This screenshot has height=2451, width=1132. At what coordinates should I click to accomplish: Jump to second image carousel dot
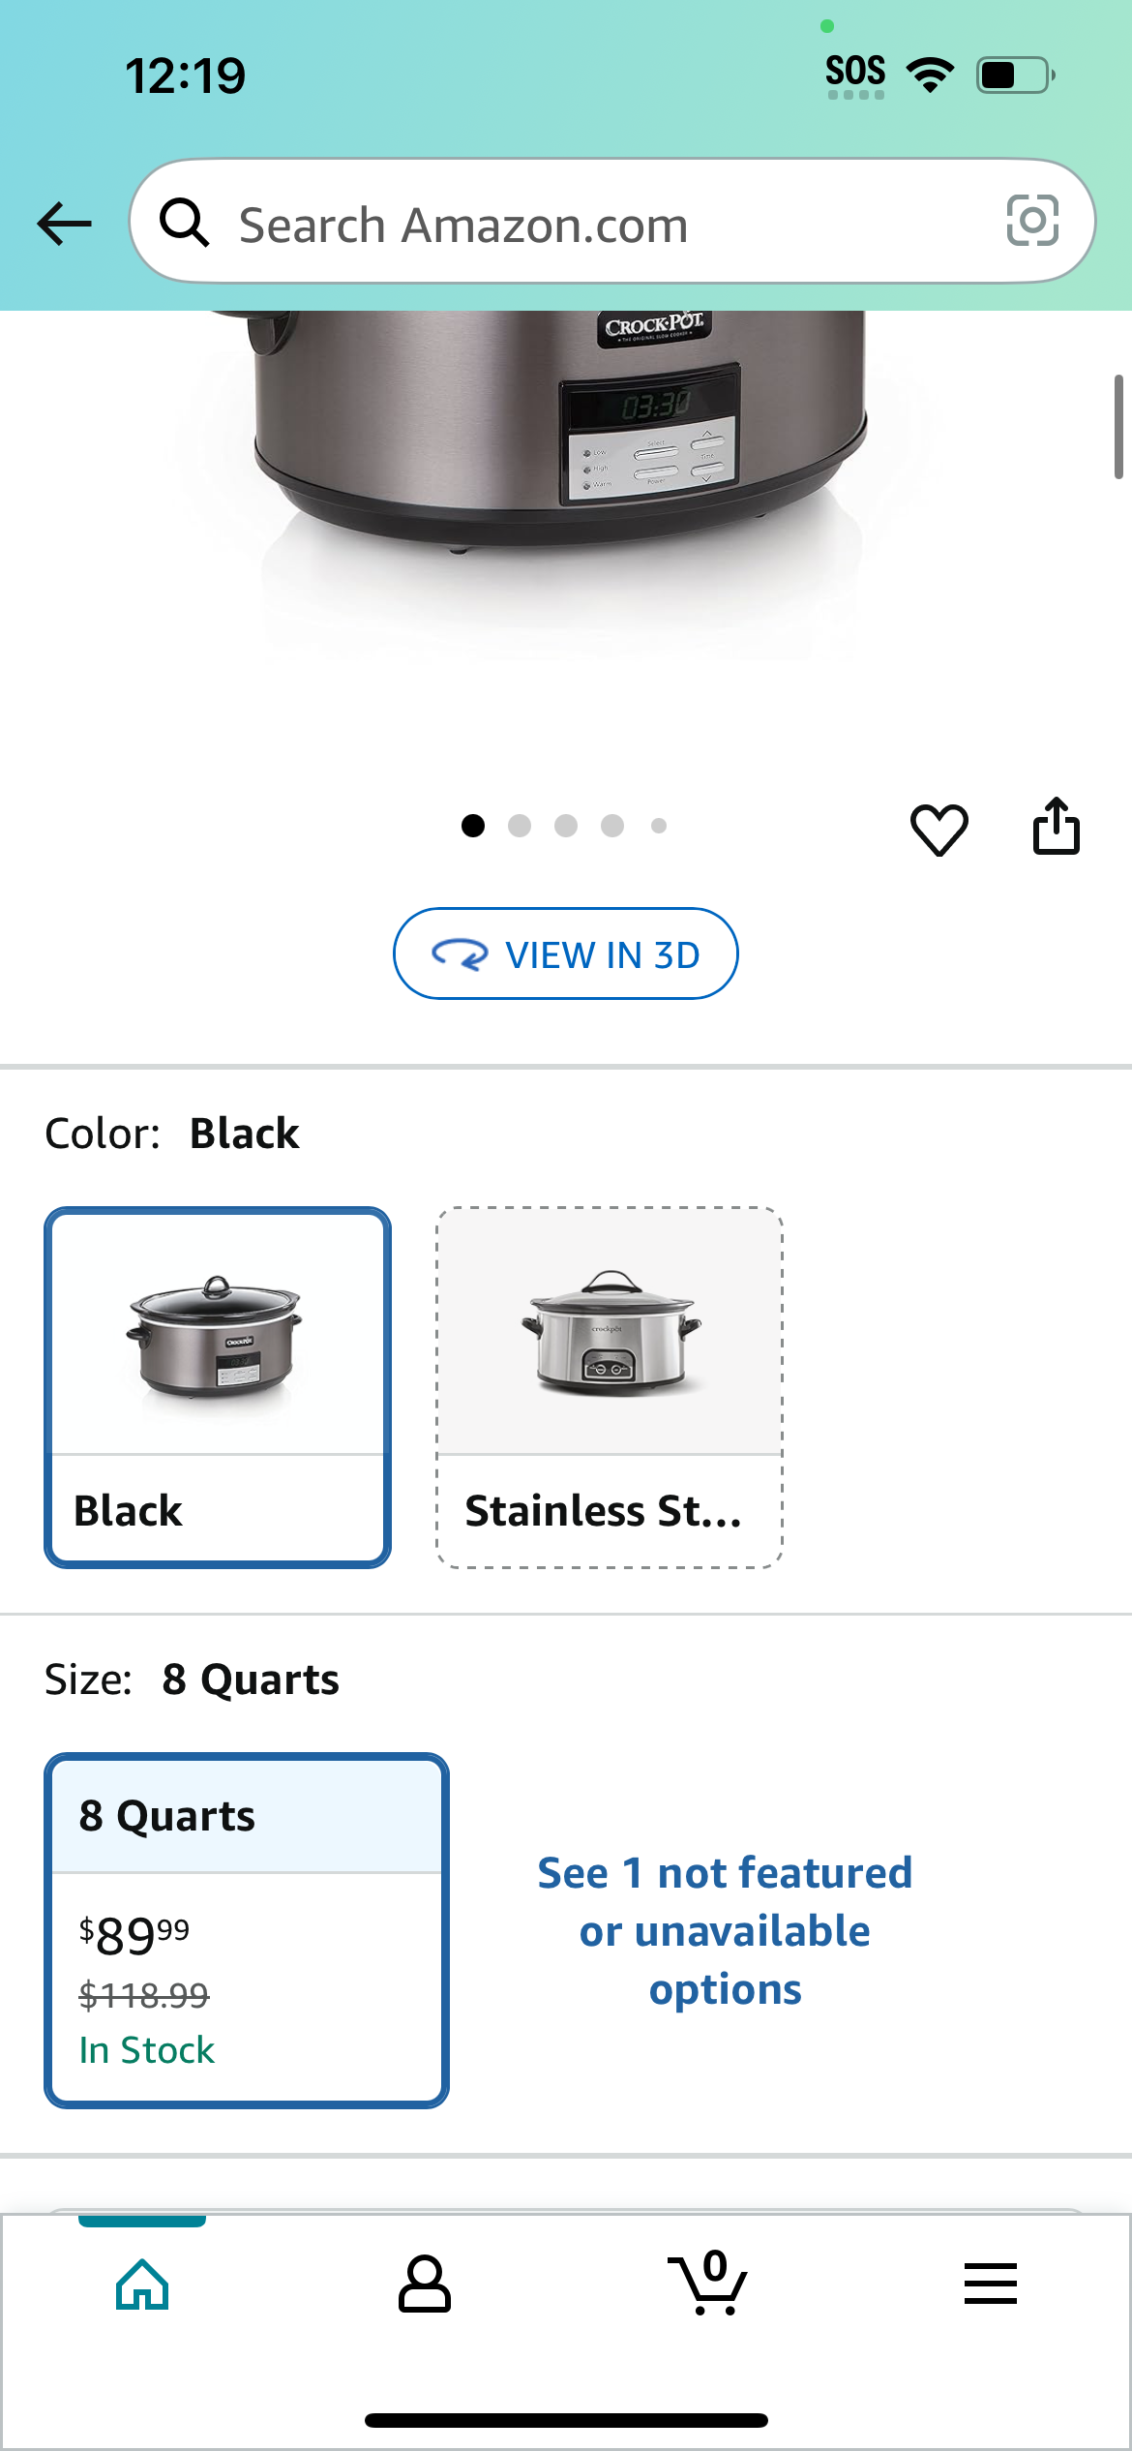tap(520, 826)
